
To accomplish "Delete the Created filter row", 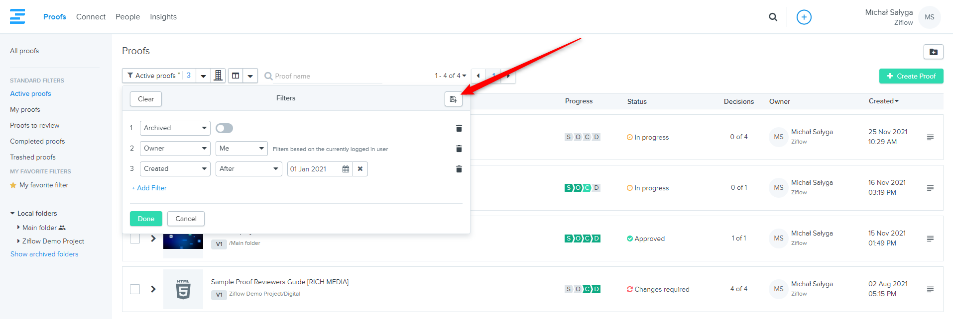I will click(x=459, y=169).
